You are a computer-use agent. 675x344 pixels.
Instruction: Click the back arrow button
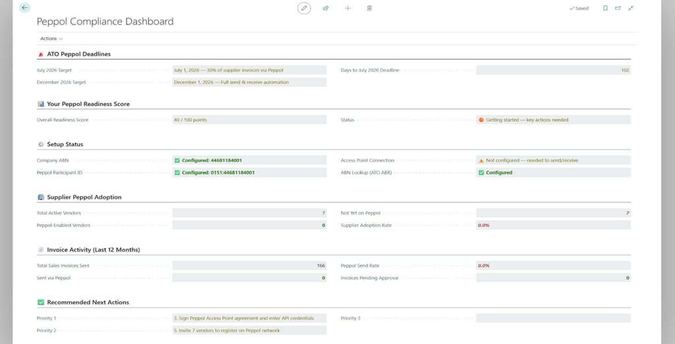25,8
